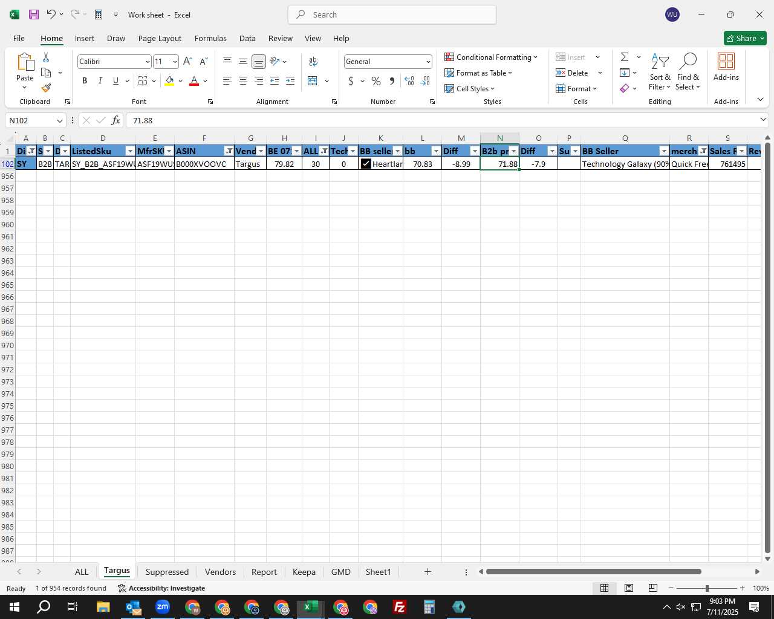Click the Undo arrow icon
Viewport: 774px width, 619px height.
tap(51, 15)
